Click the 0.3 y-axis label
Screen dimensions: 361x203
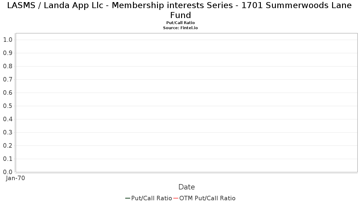click(x=8, y=132)
